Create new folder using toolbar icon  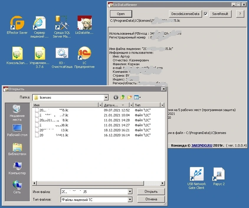click(129, 98)
